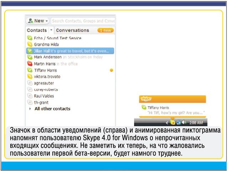Switch to the Conversations tab
This screenshot has height=172, width=228.
(x=73, y=30)
